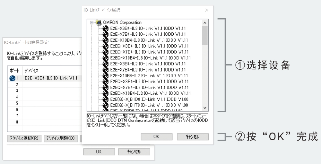This screenshot has height=164, width=321.
Task: Select port 4 row in port table
Action: tap(45, 97)
